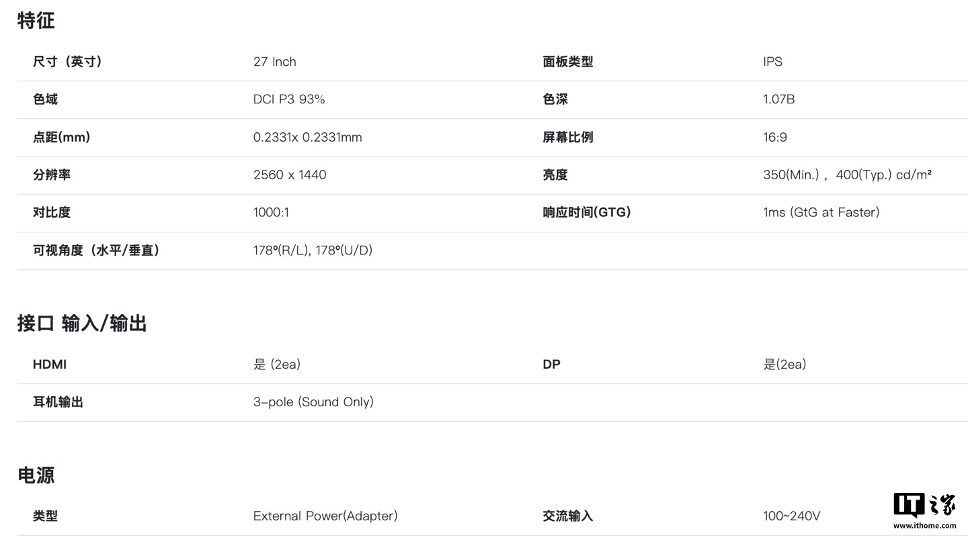
Task: Click the 特征 section heading
Action: (x=36, y=21)
